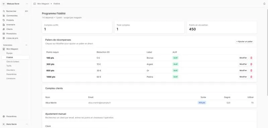The image size is (268, 128).
Task: Click Modifier for the Or tier
Action: coord(243,71)
